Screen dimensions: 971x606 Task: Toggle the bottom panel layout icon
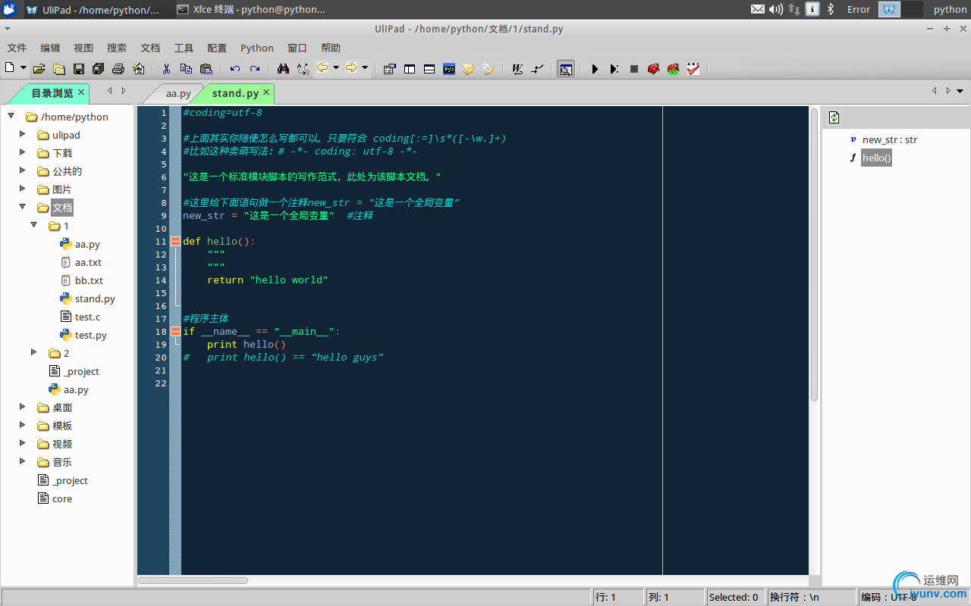tap(429, 69)
